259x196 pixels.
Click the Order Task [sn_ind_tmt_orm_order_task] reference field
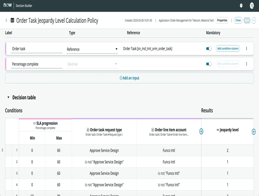click(147, 48)
